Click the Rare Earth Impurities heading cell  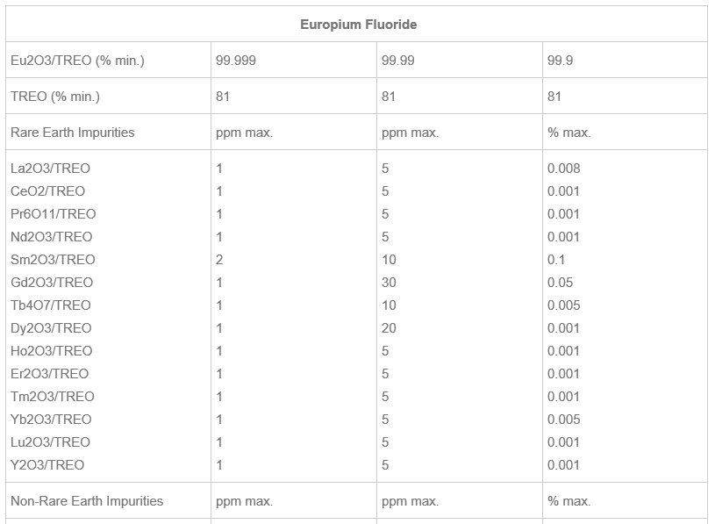73,133
